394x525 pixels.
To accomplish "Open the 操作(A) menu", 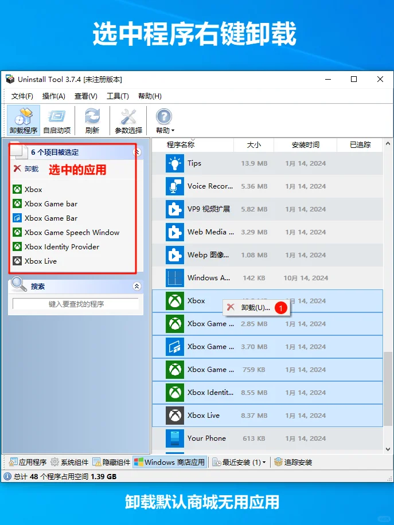I will pyautogui.click(x=53, y=96).
